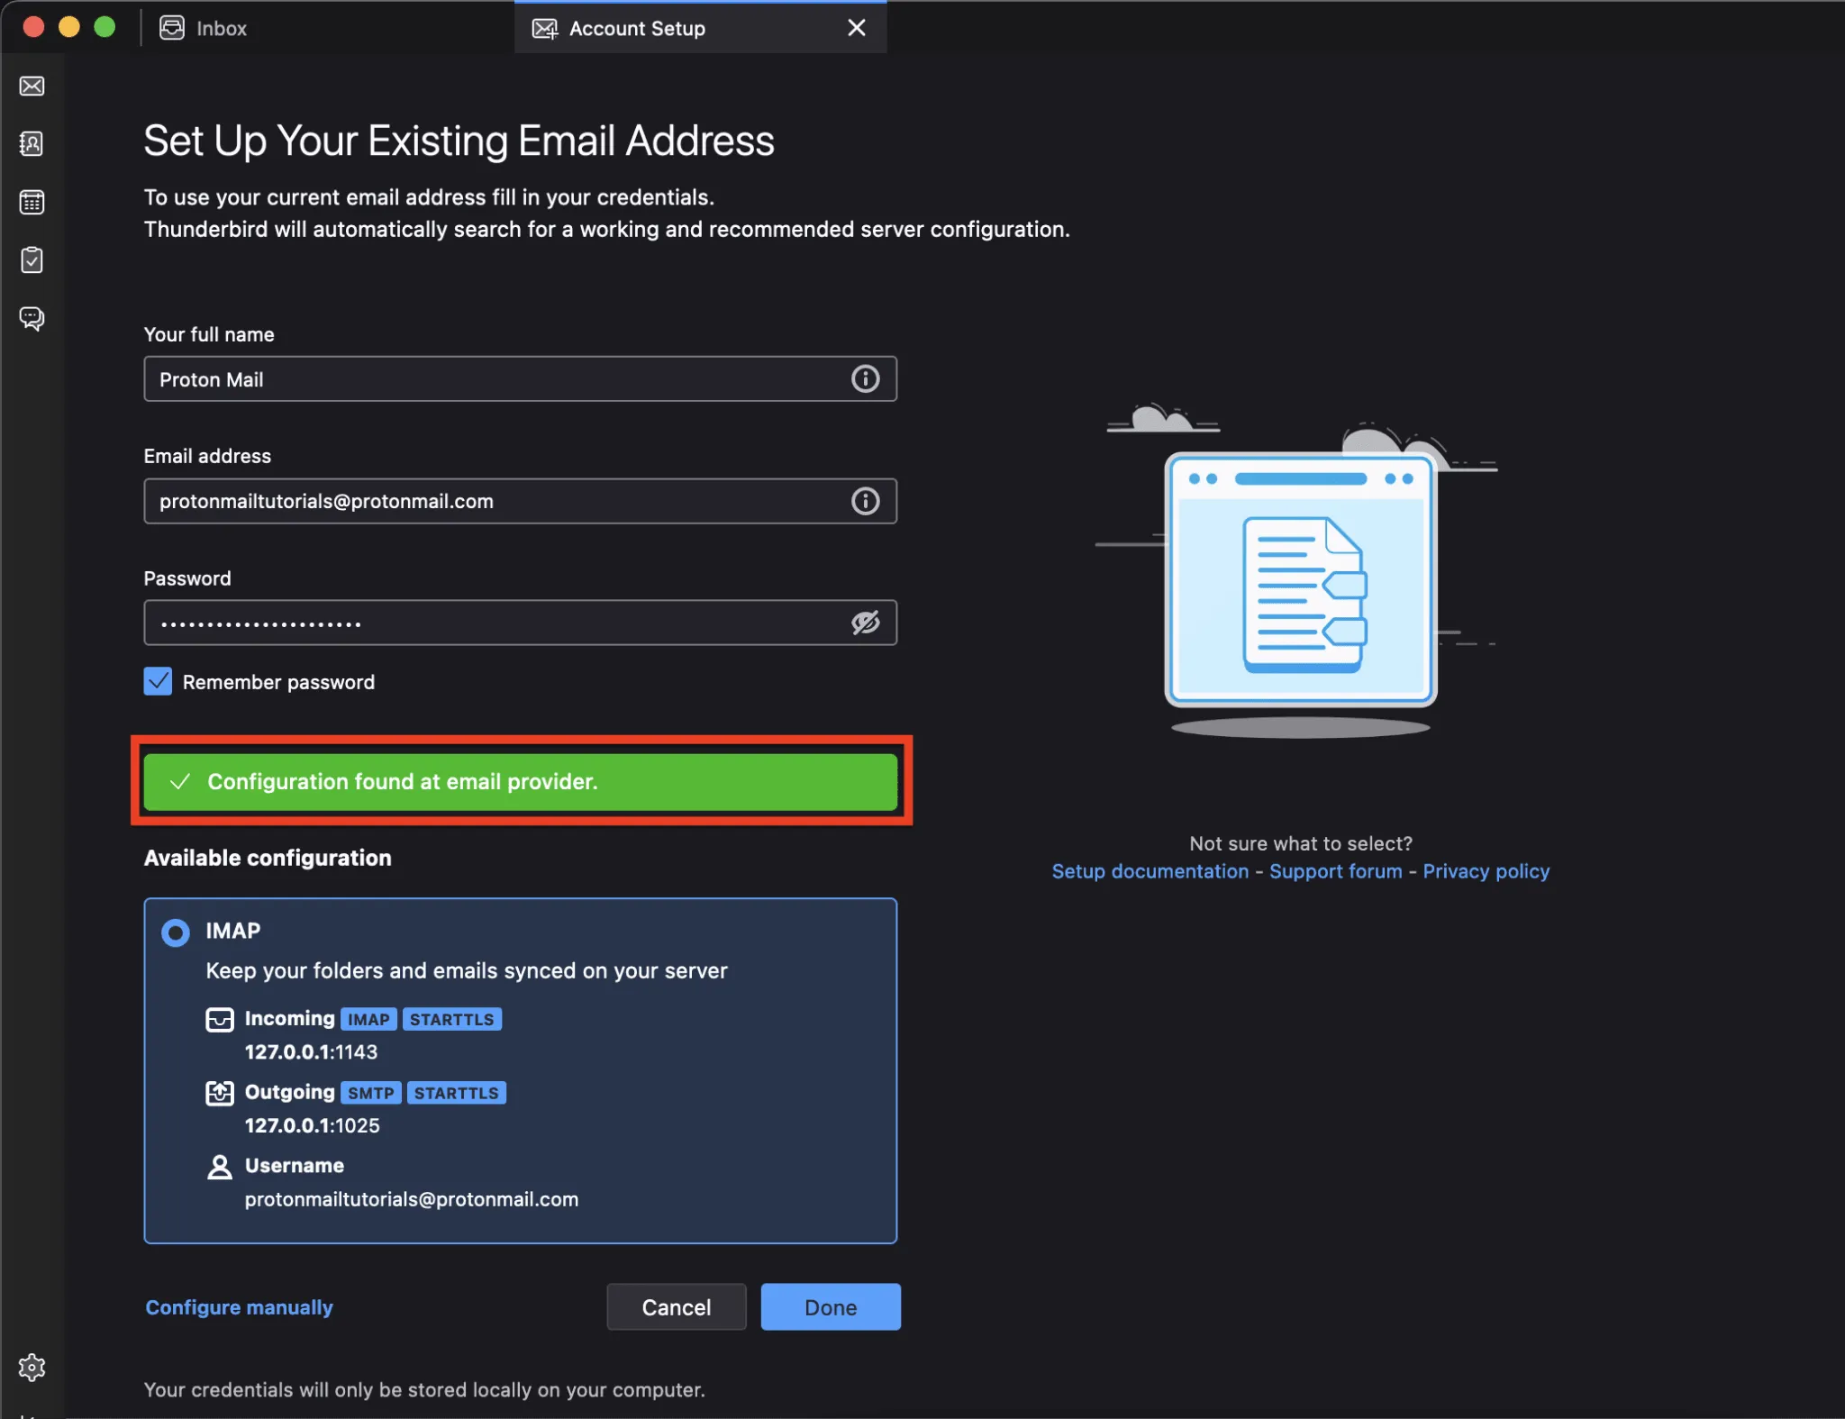Select the IMAP configuration radio button
Viewport: 1845px width, 1419px height.
175,932
